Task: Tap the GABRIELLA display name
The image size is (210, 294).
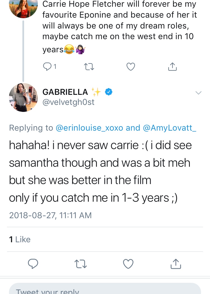Action: [65, 92]
